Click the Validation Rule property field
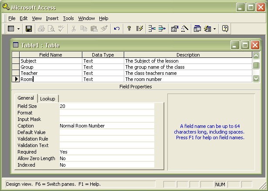Screen dimensions: 268x191 point(107,139)
